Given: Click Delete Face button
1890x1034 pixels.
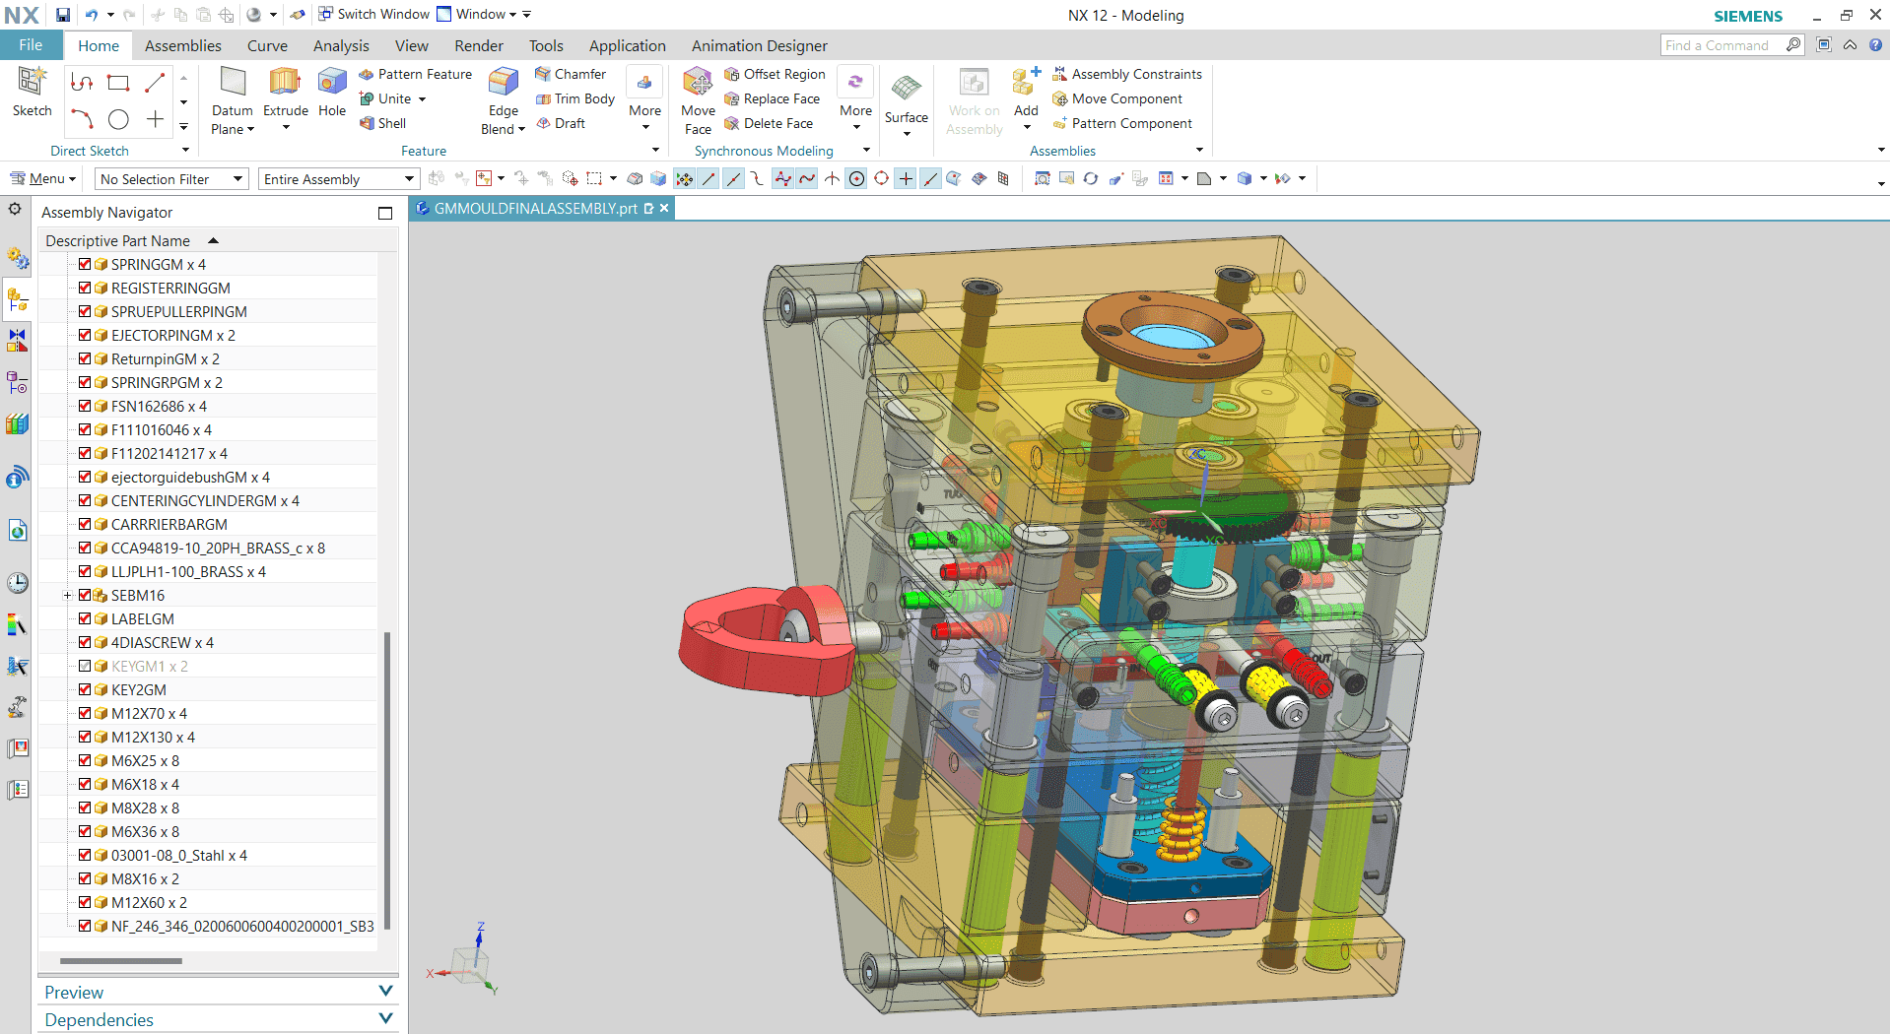Looking at the screenshot, I should [769, 123].
